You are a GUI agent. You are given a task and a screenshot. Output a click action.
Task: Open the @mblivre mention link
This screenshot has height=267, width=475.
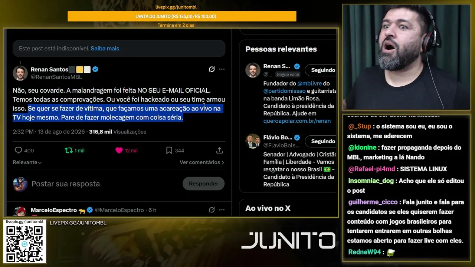coord(309,83)
